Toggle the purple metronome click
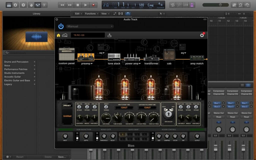256x160 pixels. pos(192,5)
